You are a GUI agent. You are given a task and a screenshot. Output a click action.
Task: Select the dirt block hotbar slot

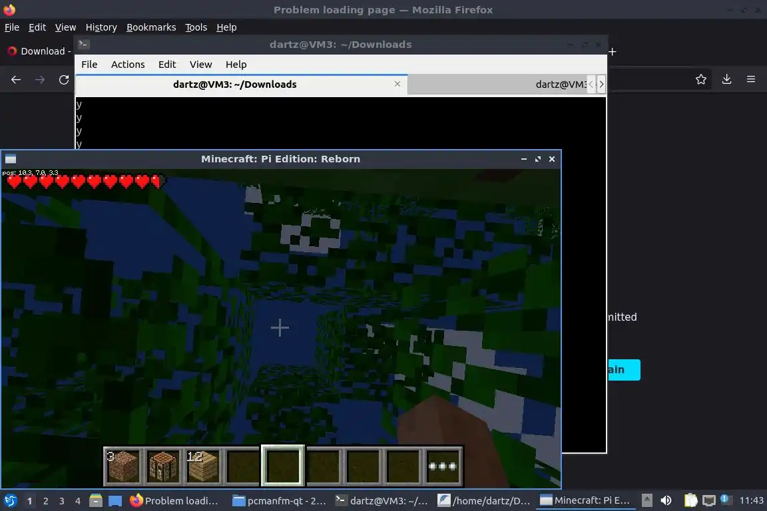[123, 466]
